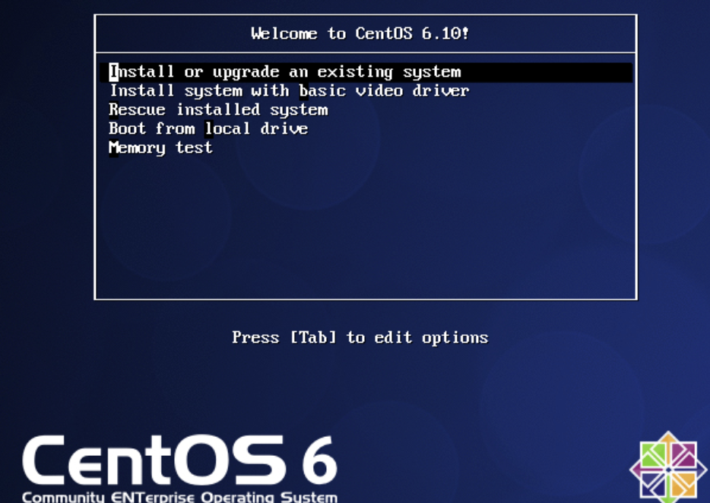Screen dimensions: 710x503
Task: Click Community ENTerprise Operating System tagline
Action: pos(179,497)
